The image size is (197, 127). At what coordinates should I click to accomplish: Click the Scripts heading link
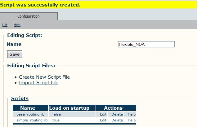click(20, 99)
